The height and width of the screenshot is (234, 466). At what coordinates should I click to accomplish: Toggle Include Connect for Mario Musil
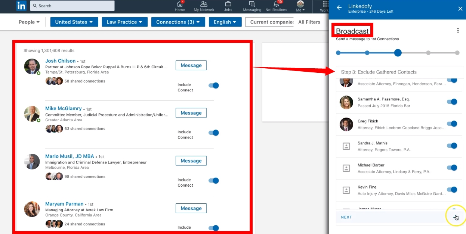coord(213,181)
